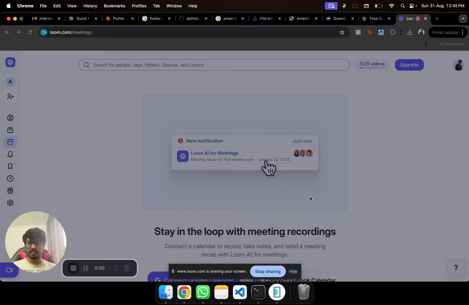This screenshot has height=305, width=469.
Task: Open Finder from the dock
Action: tap(166, 292)
